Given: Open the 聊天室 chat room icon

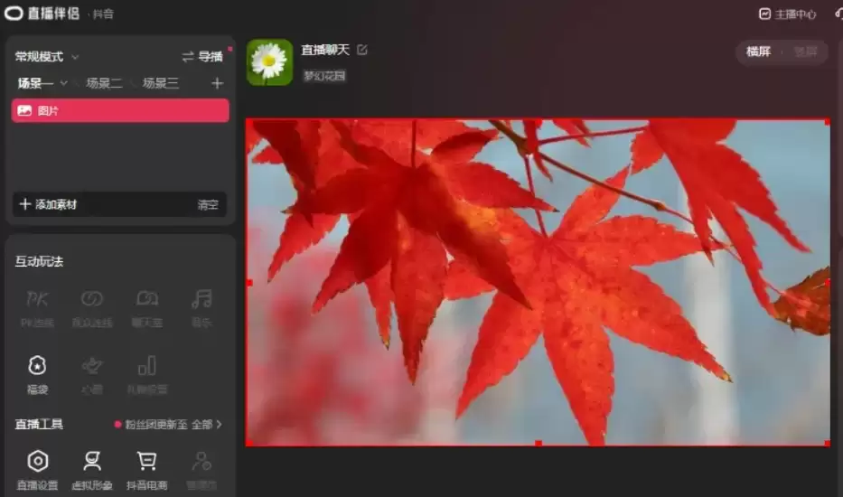Looking at the screenshot, I should click(x=146, y=308).
